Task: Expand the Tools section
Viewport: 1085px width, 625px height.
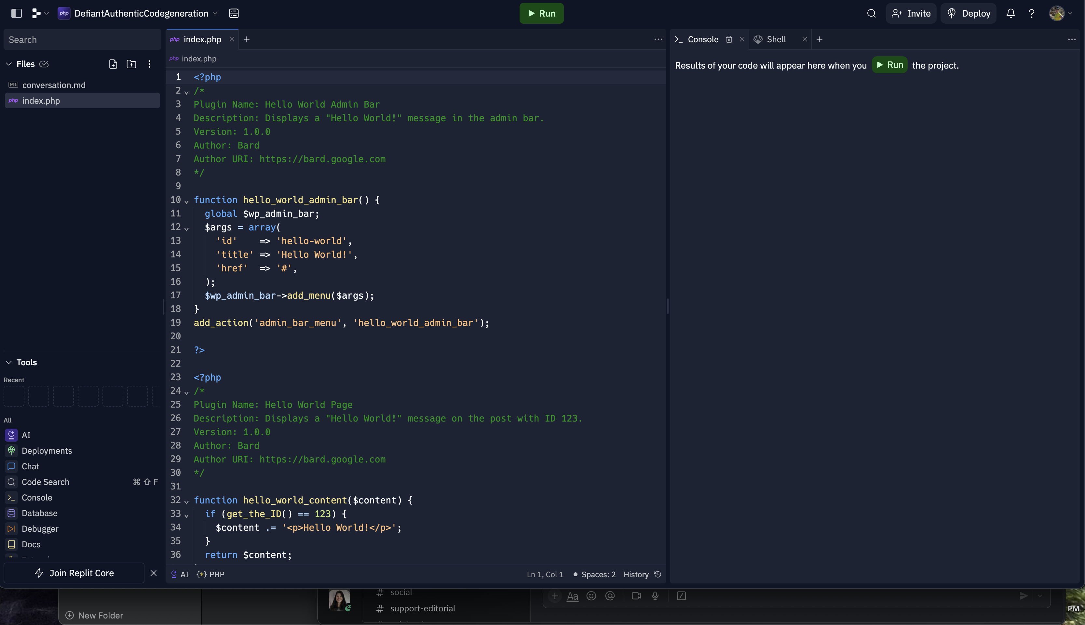Action: pyautogui.click(x=7, y=363)
